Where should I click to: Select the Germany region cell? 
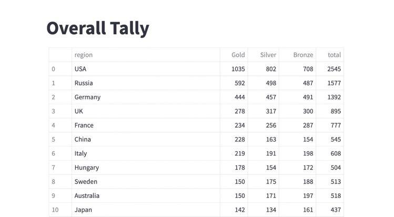(146, 97)
